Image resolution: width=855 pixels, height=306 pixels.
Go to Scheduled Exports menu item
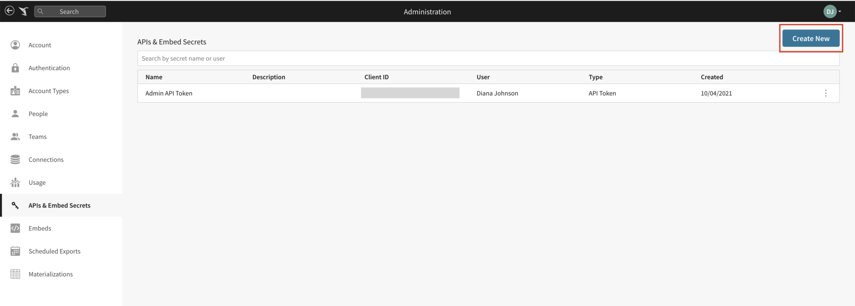click(x=54, y=251)
